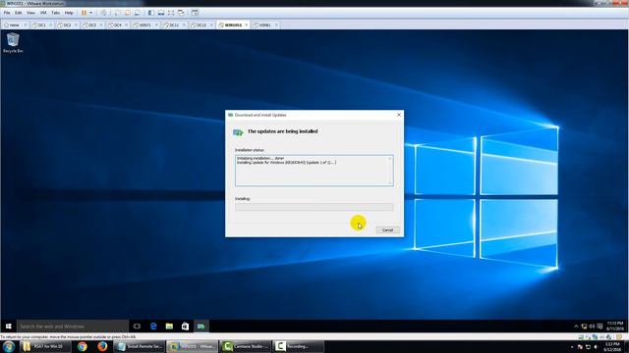Open the Tabs menu
The width and height of the screenshot is (629, 353).
55,13
